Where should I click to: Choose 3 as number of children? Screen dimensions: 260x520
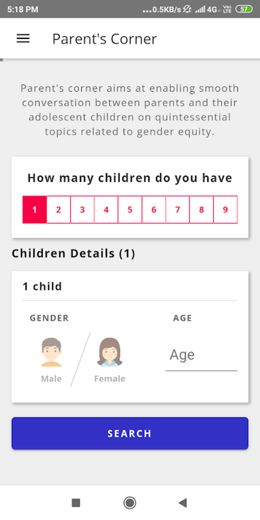[82, 210]
